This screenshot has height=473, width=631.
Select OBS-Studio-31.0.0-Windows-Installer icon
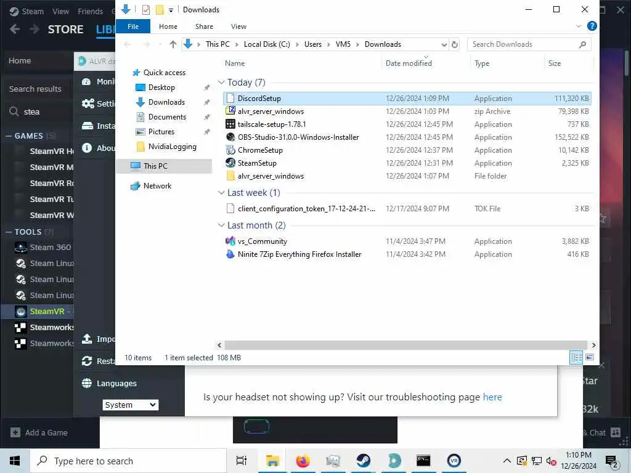pos(230,137)
